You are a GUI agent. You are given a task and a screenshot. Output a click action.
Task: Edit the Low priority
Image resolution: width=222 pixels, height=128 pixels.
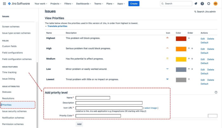203,70
